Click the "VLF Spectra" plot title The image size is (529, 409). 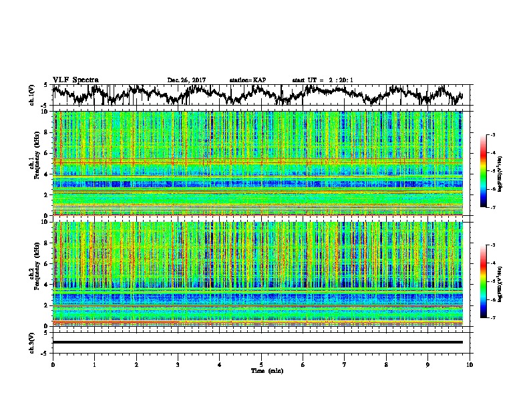75,80
